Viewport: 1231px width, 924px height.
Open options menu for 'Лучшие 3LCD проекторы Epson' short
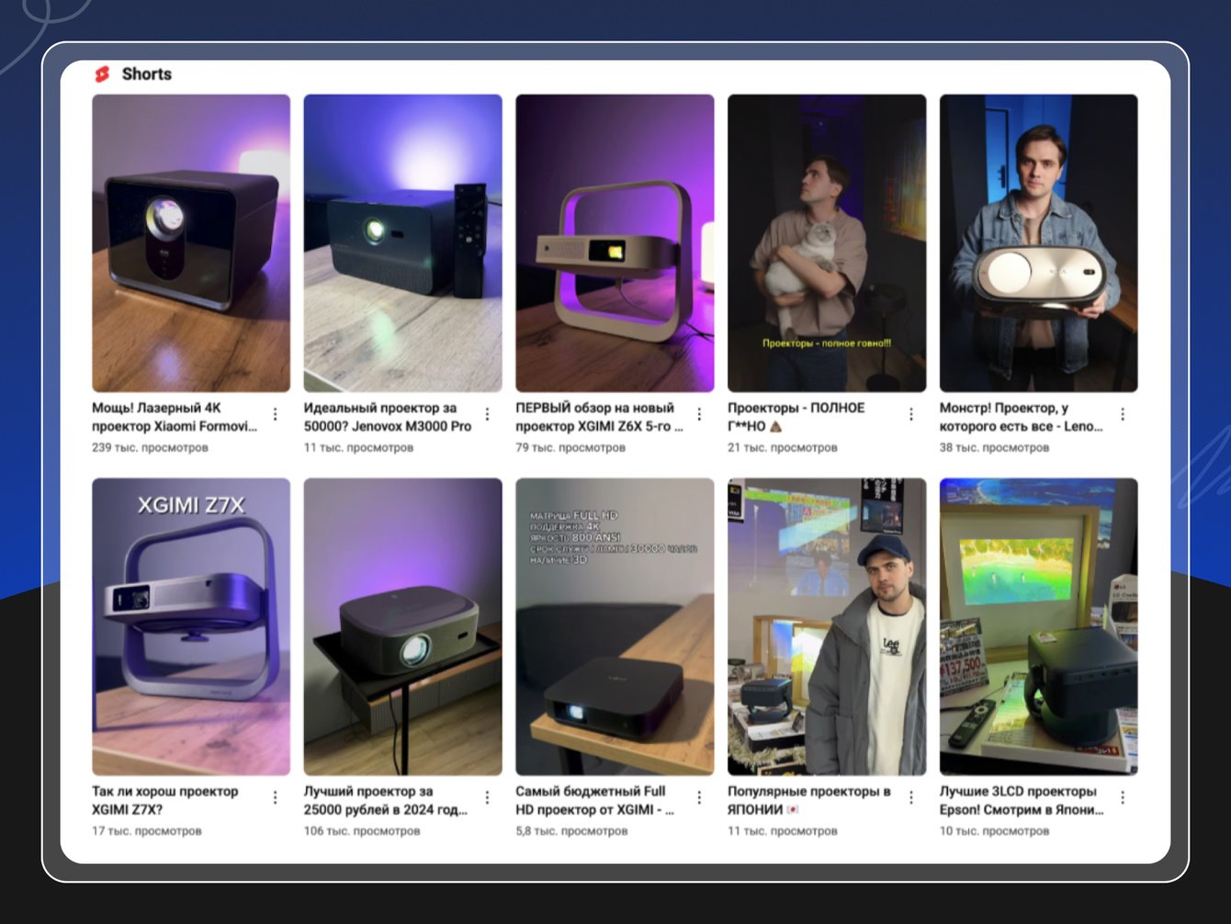(x=1123, y=798)
